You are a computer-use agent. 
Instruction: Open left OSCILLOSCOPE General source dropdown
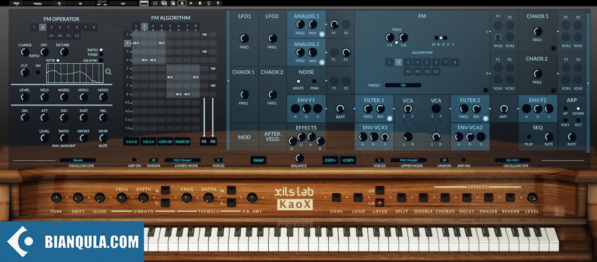click(78, 160)
